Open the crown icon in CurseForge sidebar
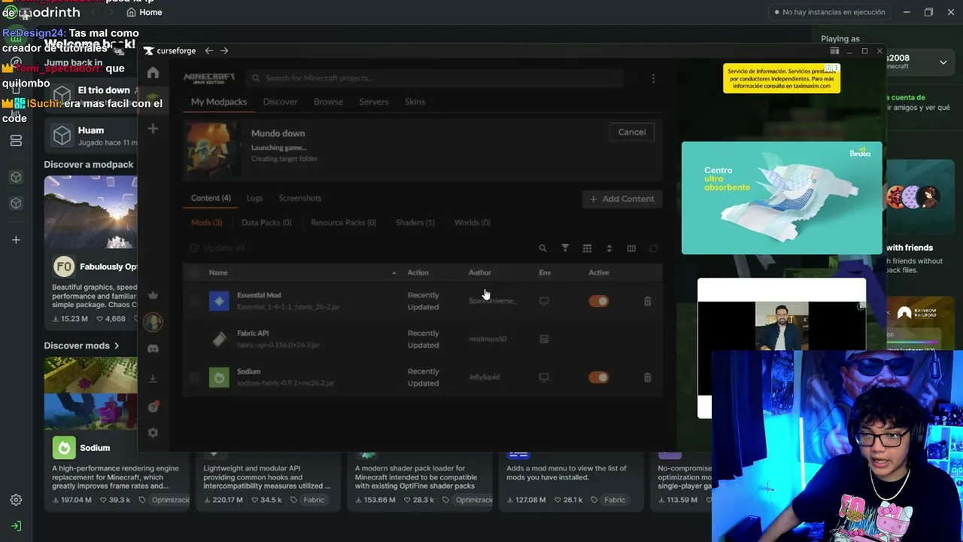The height and width of the screenshot is (542, 963). pos(153,295)
